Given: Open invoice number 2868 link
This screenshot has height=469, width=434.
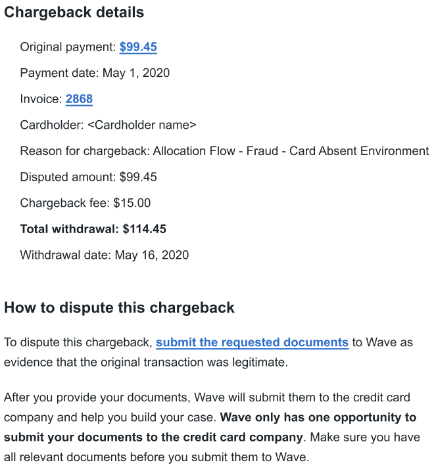Looking at the screenshot, I should point(79,99).
